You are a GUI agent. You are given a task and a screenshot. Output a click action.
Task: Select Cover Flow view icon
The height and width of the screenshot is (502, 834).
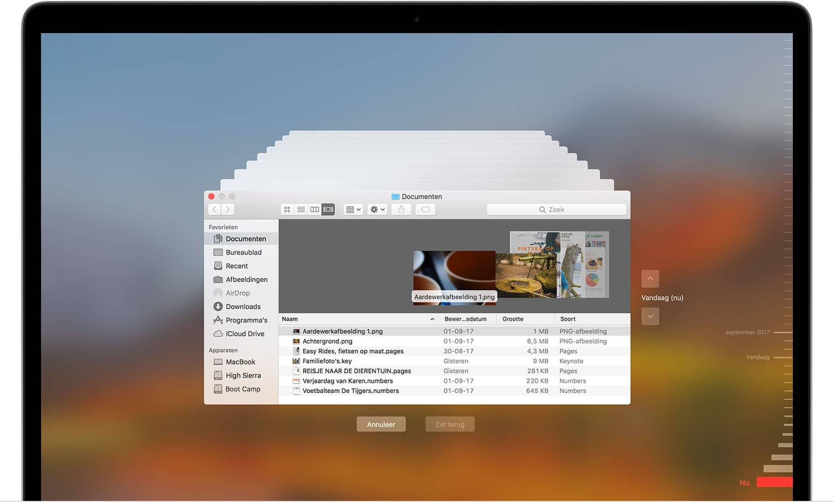328,210
